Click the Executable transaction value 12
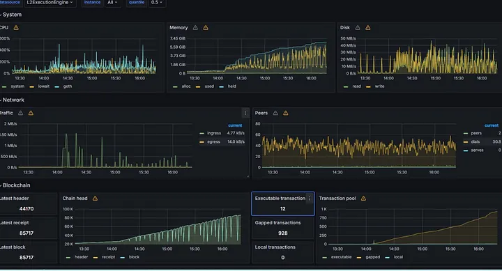The width and height of the screenshot is (502, 271). (282, 209)
